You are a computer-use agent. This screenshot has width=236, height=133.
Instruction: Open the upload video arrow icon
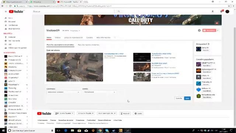pyautogui.click(x=212, y=11)
